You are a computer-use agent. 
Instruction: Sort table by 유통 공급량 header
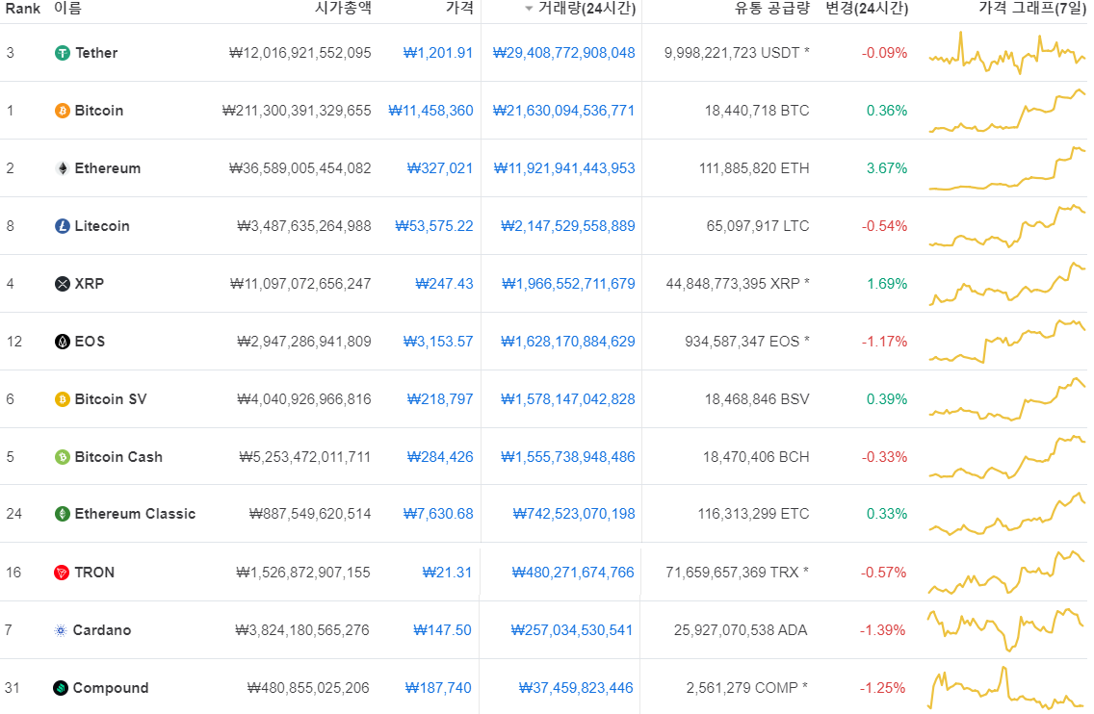pyautogui.click(x=771, y=9)
